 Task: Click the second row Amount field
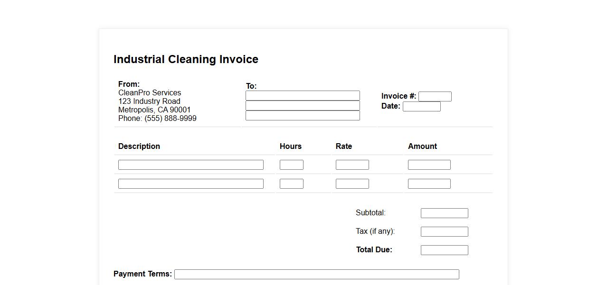point(429,184)
